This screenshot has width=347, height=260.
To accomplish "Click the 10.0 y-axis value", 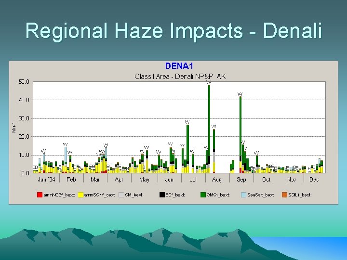I will point(24,155).
